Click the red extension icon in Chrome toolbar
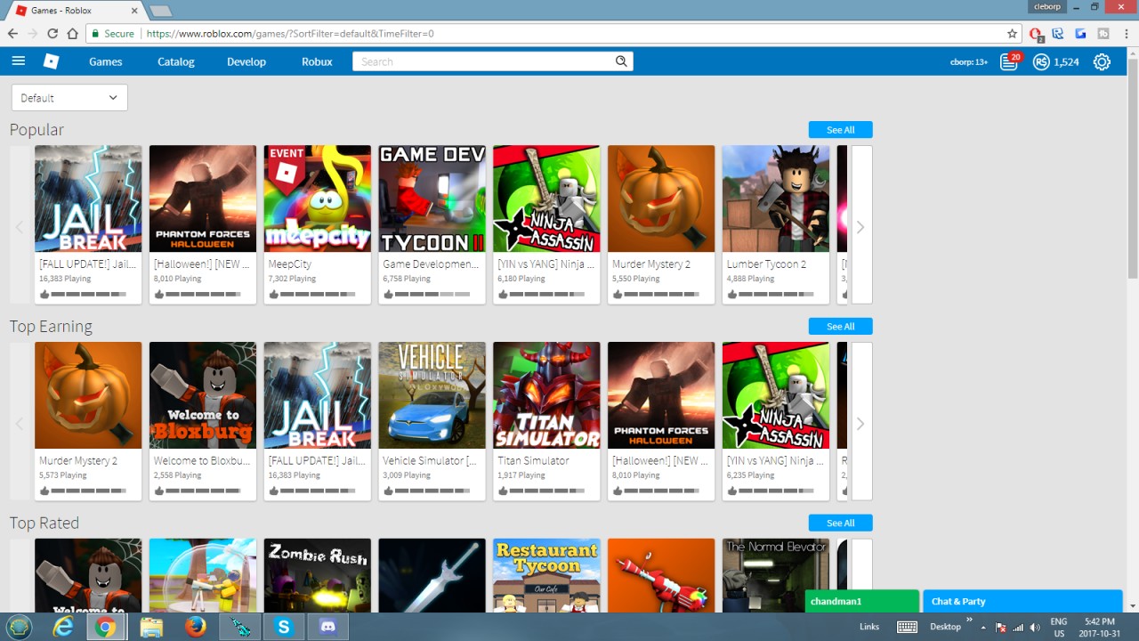The image size is (1139, 641). (1036, 34)
